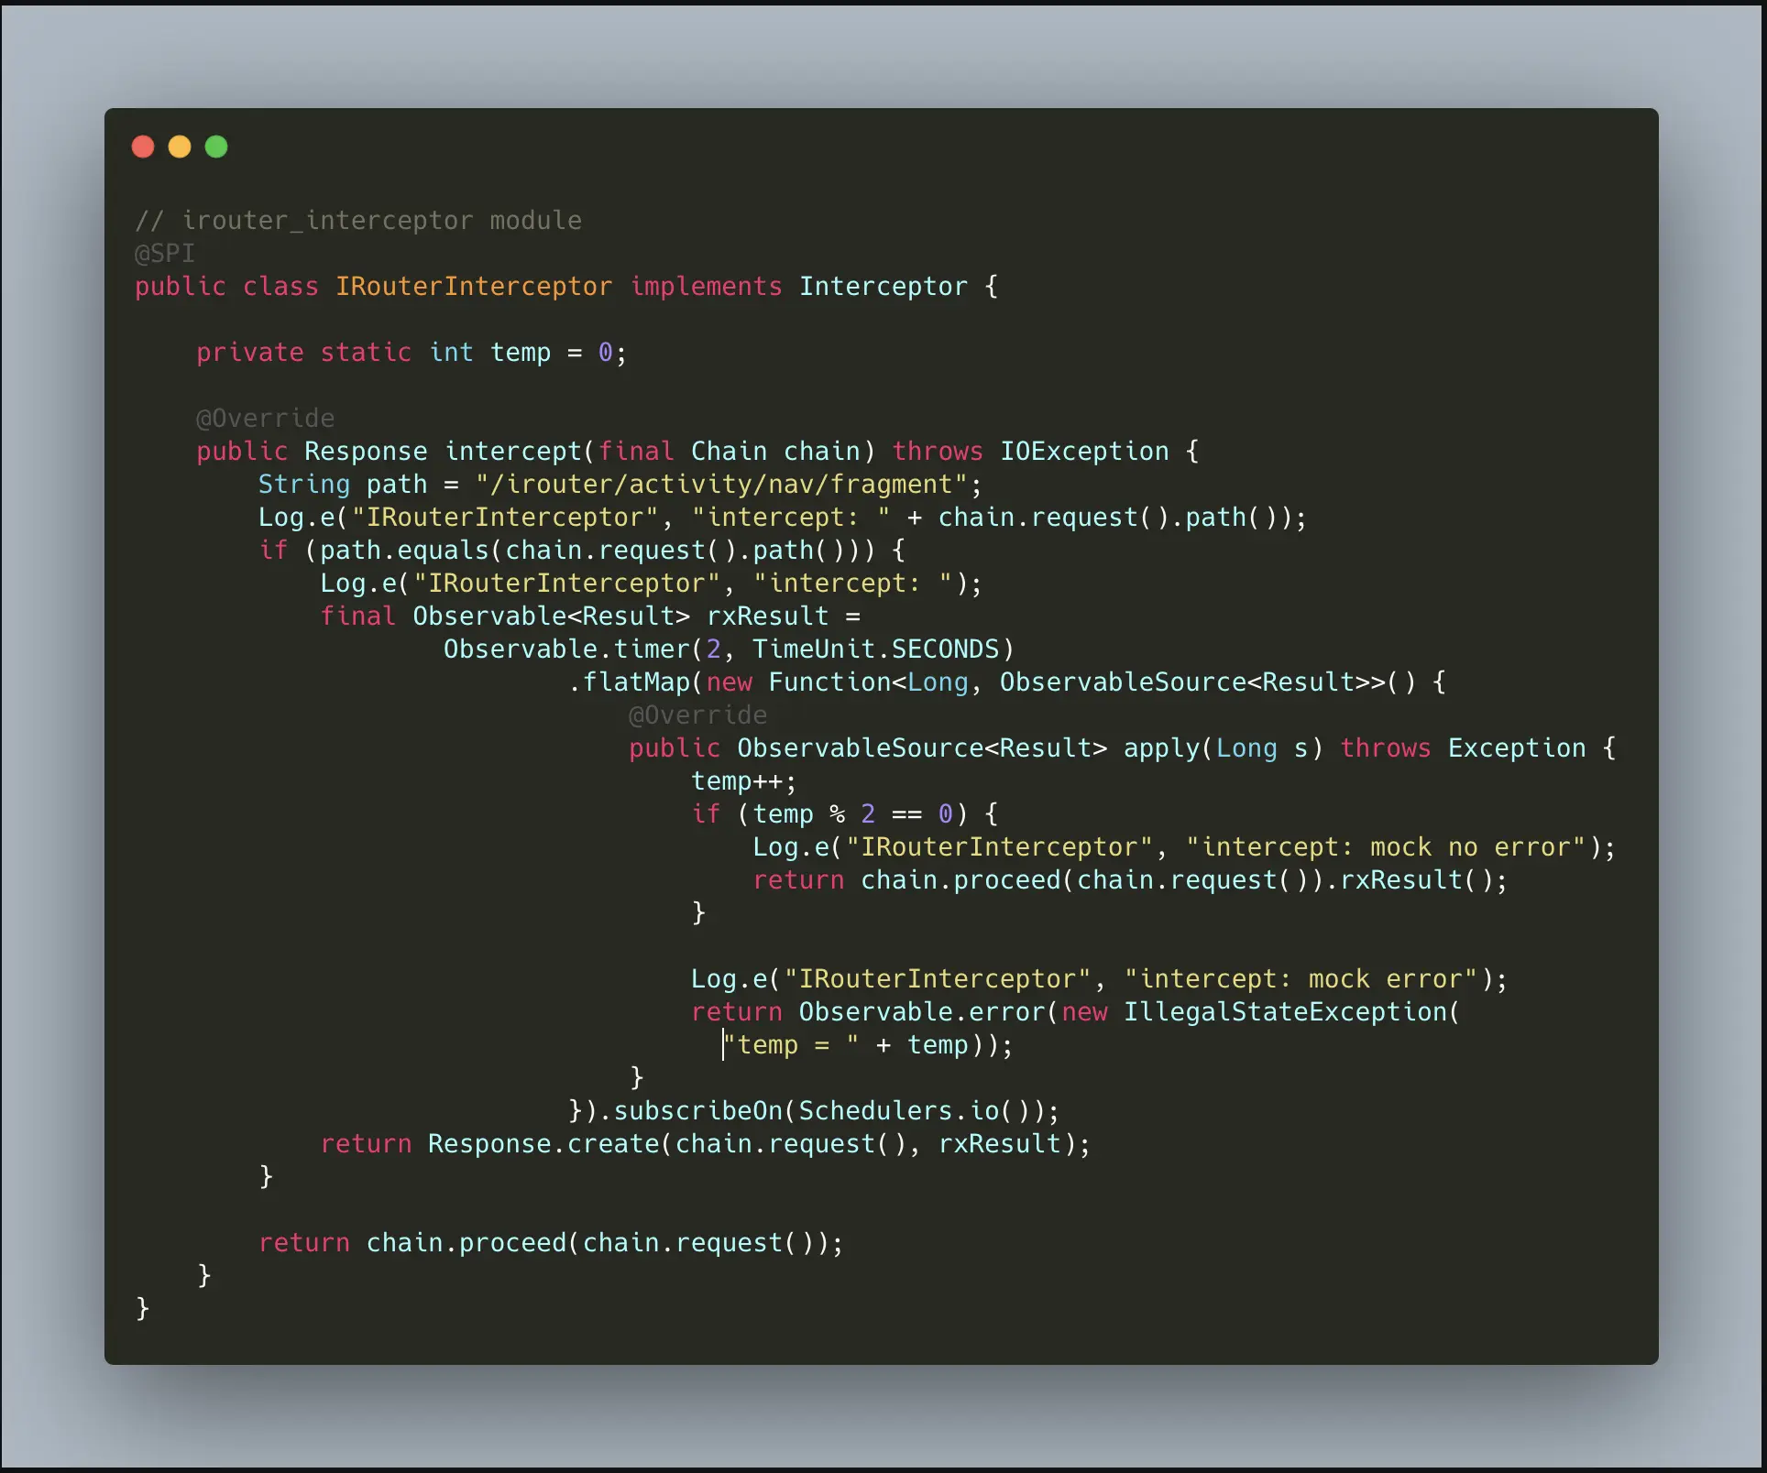Click the intercept method name
This screenshot has height=1473, width=1767.
coord(513,452)
